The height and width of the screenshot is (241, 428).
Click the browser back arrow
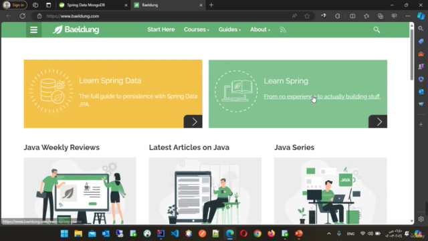click(x=9, y=16)
